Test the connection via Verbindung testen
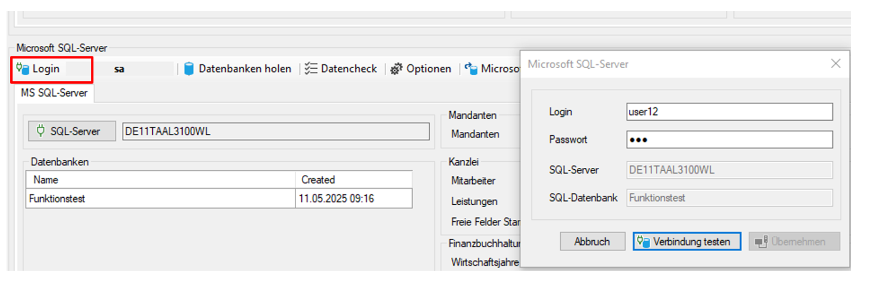The image size is (871, 295). pos(687,241)
